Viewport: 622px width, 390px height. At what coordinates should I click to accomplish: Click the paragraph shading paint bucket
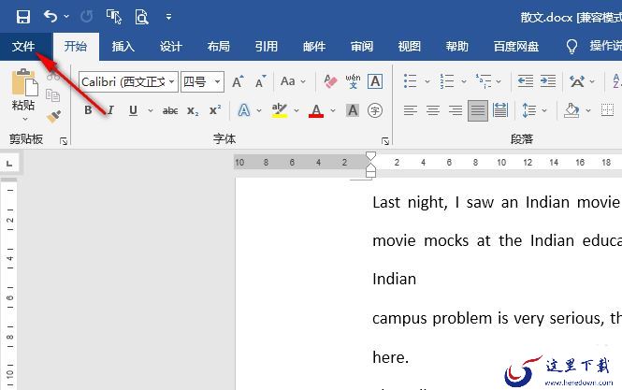(x=571, y=110)
